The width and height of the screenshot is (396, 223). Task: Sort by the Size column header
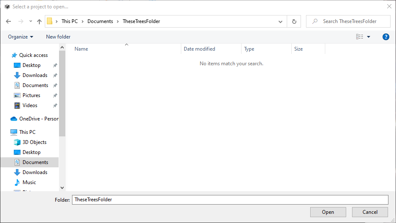(309, 49)
